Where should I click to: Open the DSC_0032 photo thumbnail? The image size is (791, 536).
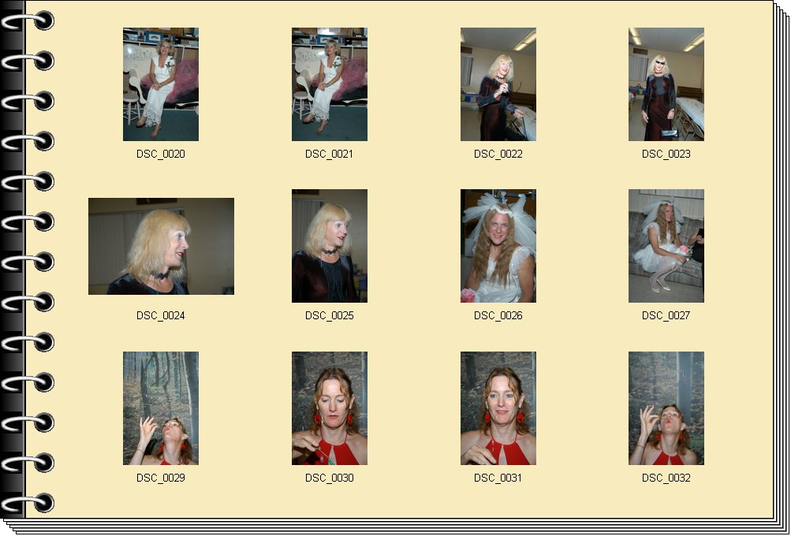tap(666, 408)
